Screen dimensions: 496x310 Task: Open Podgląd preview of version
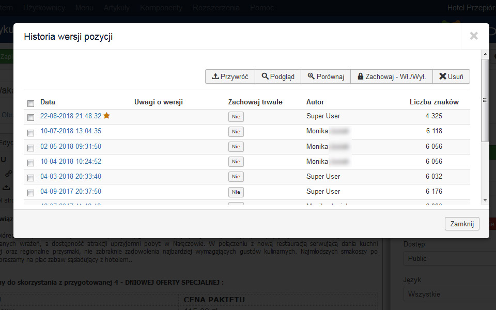coord(278,76)
